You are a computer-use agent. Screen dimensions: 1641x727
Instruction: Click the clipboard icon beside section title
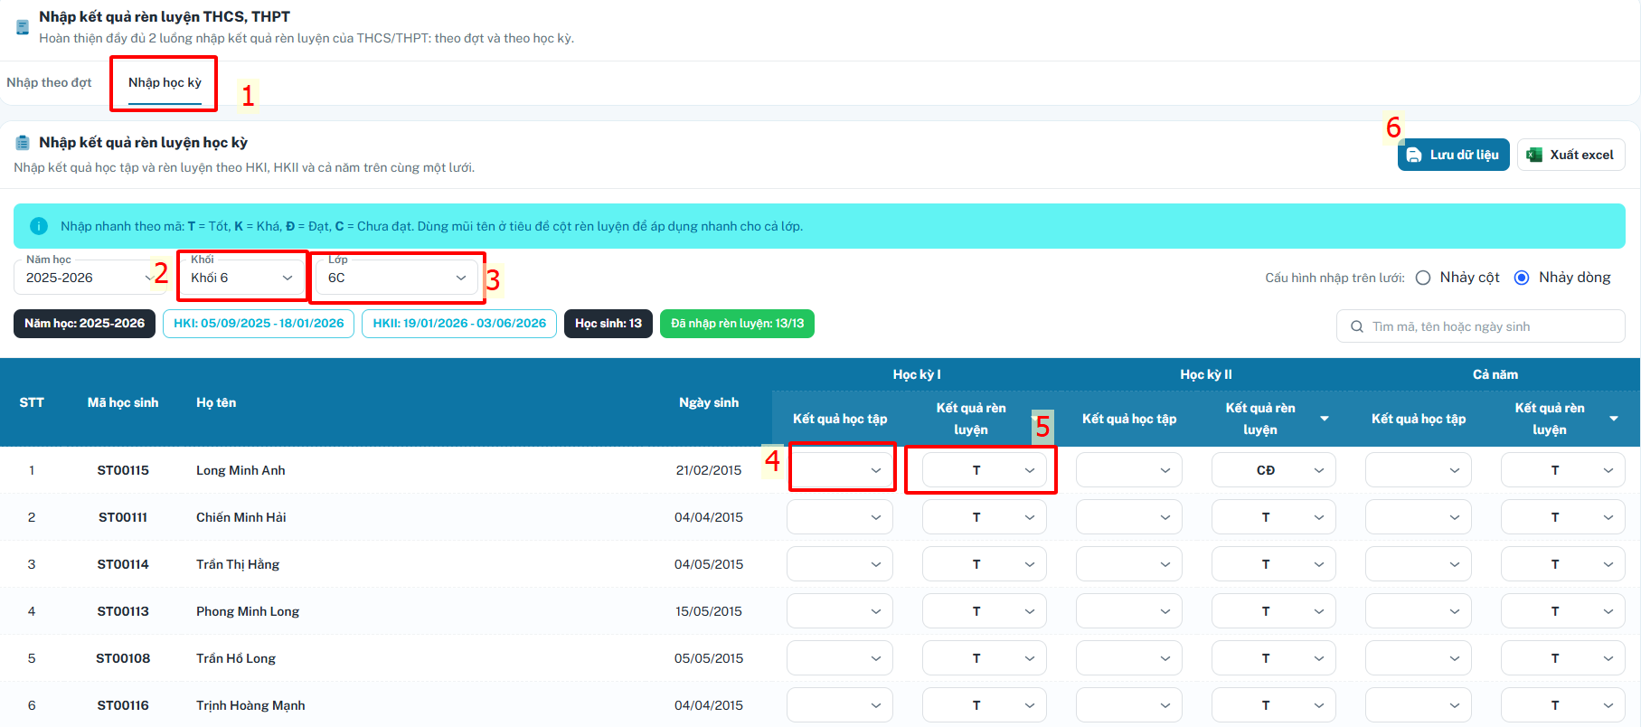point(23,143)
